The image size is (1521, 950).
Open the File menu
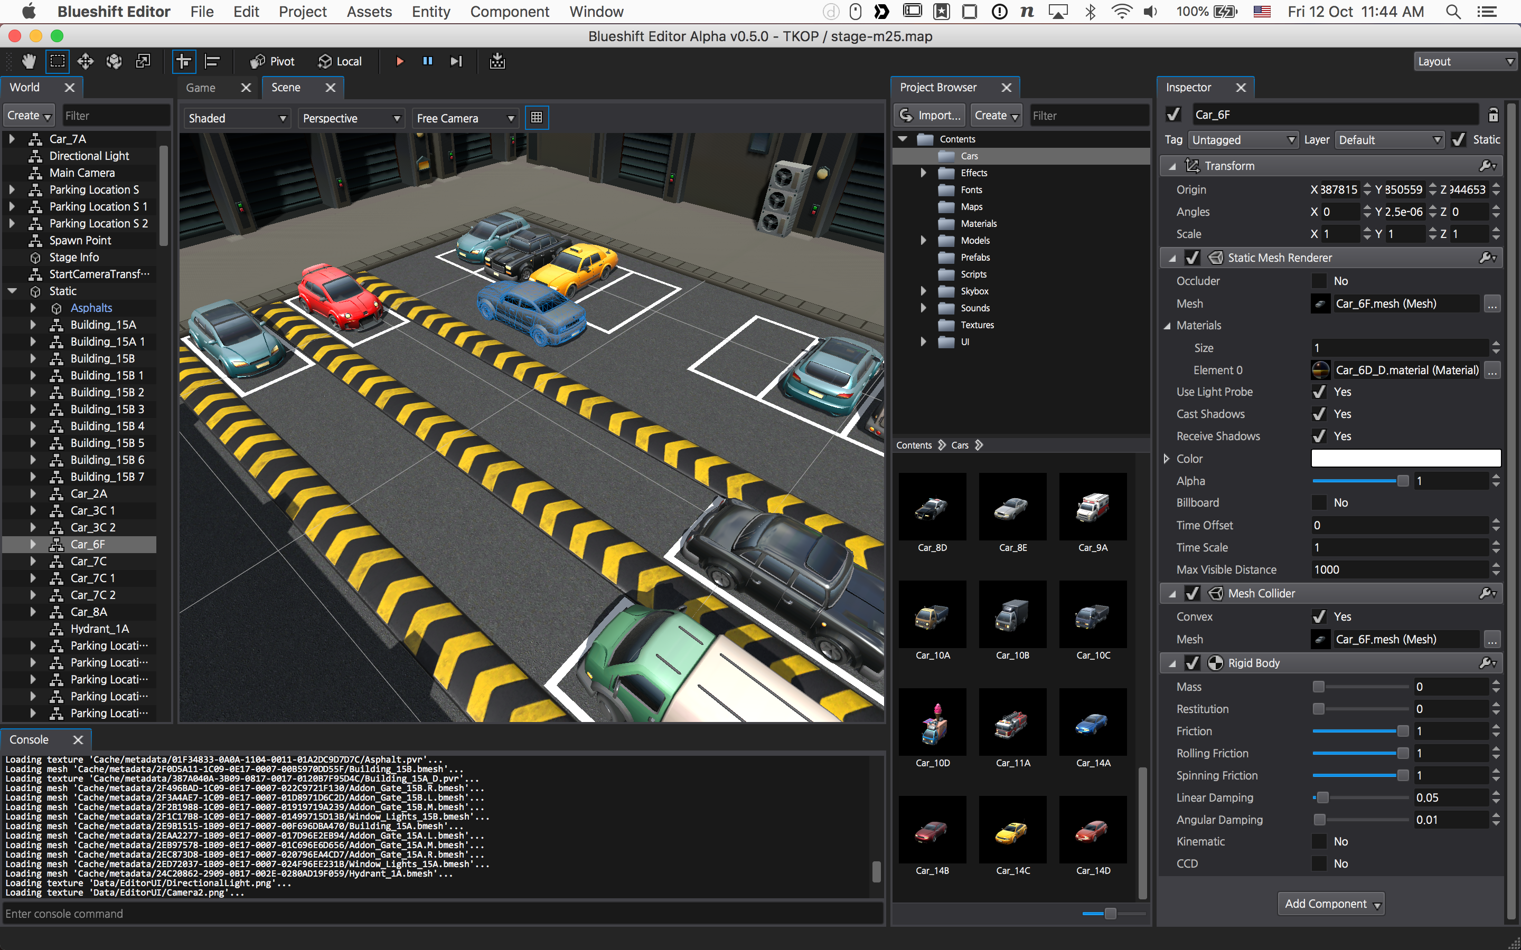[202, 11]
